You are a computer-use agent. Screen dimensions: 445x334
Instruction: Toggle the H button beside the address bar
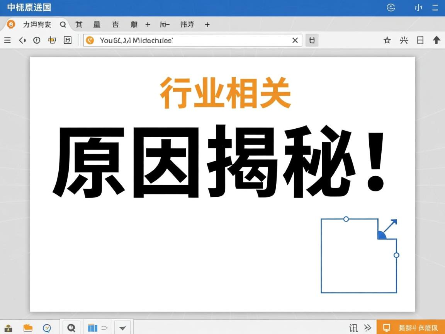pos(312,40)
